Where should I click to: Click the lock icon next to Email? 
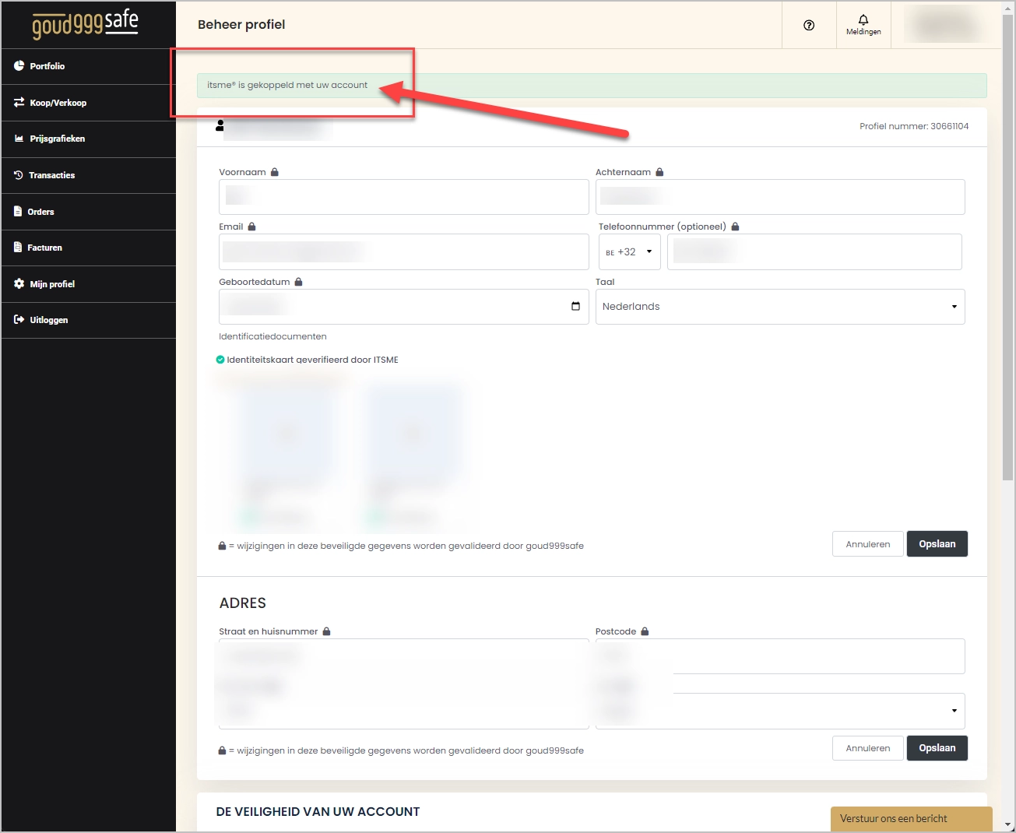251,227
